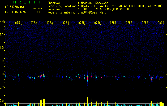This screenshot has width=167, height=106.
Task: Click receiver text ICOM IC-575 53.7492 MHz USB
Action: [x=106, y=9]
